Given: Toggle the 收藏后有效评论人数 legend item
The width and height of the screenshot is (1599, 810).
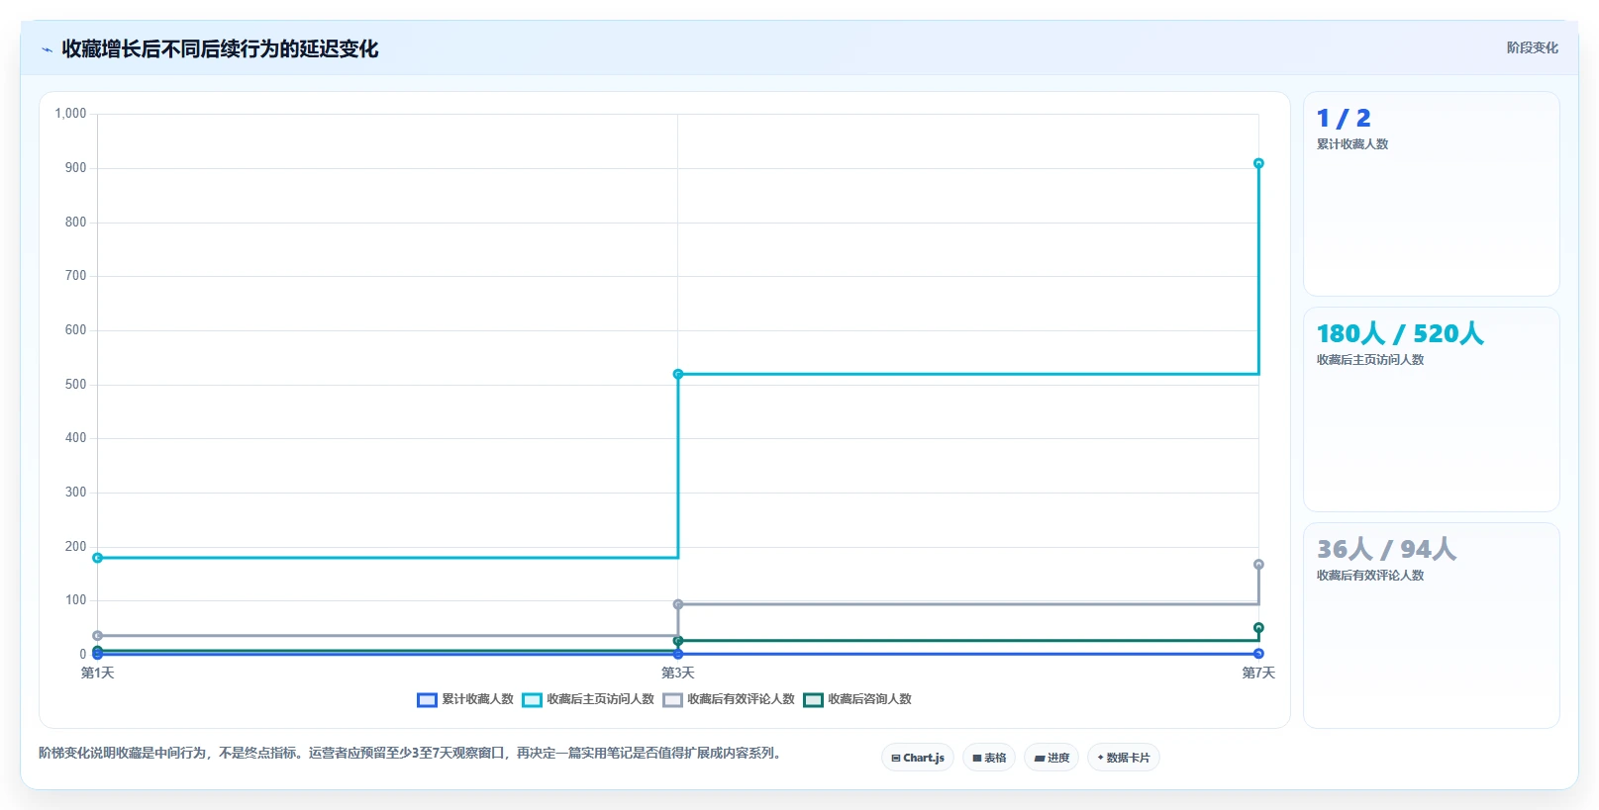Looking at the screenshot, I should pos(729,699).
